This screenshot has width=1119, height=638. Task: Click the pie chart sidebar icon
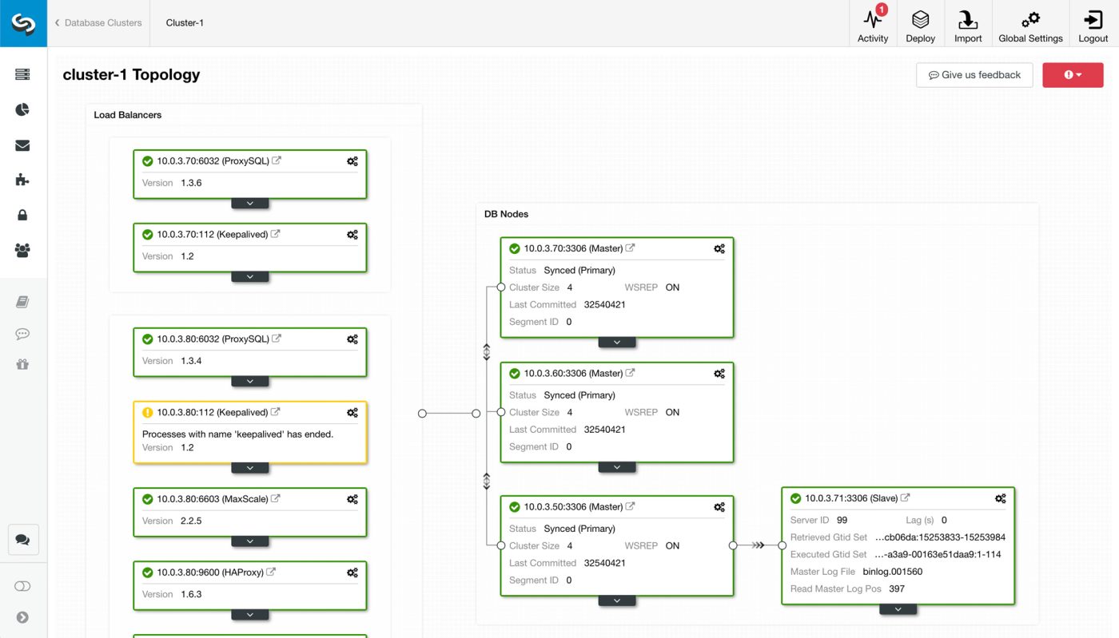point(22,109)
